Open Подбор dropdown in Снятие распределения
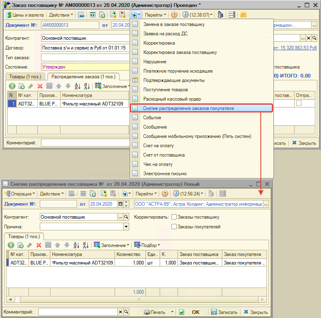 (x=147, y=245)
